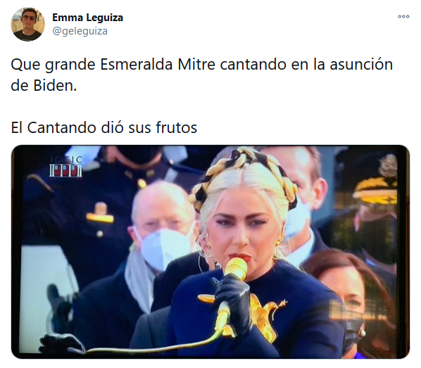Click the gloved hand resting on the microphone cable

[x=63, y=343]
